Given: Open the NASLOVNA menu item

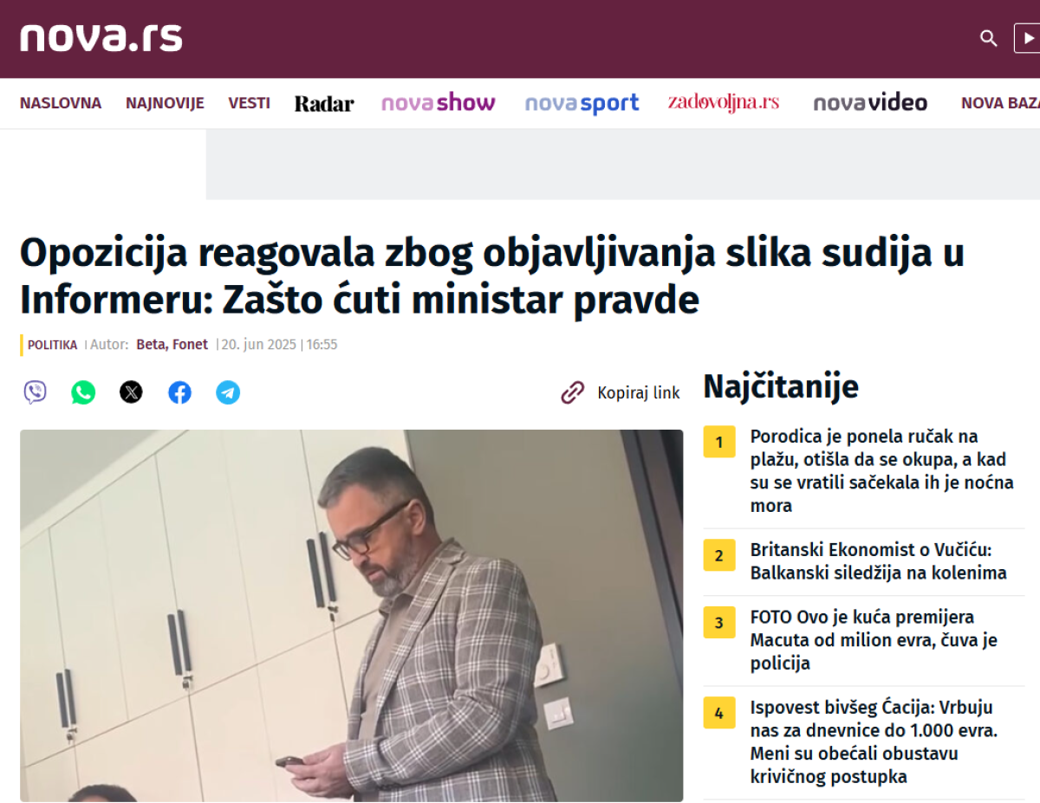Looking at the screenshot, I should [x=61, y=103].
